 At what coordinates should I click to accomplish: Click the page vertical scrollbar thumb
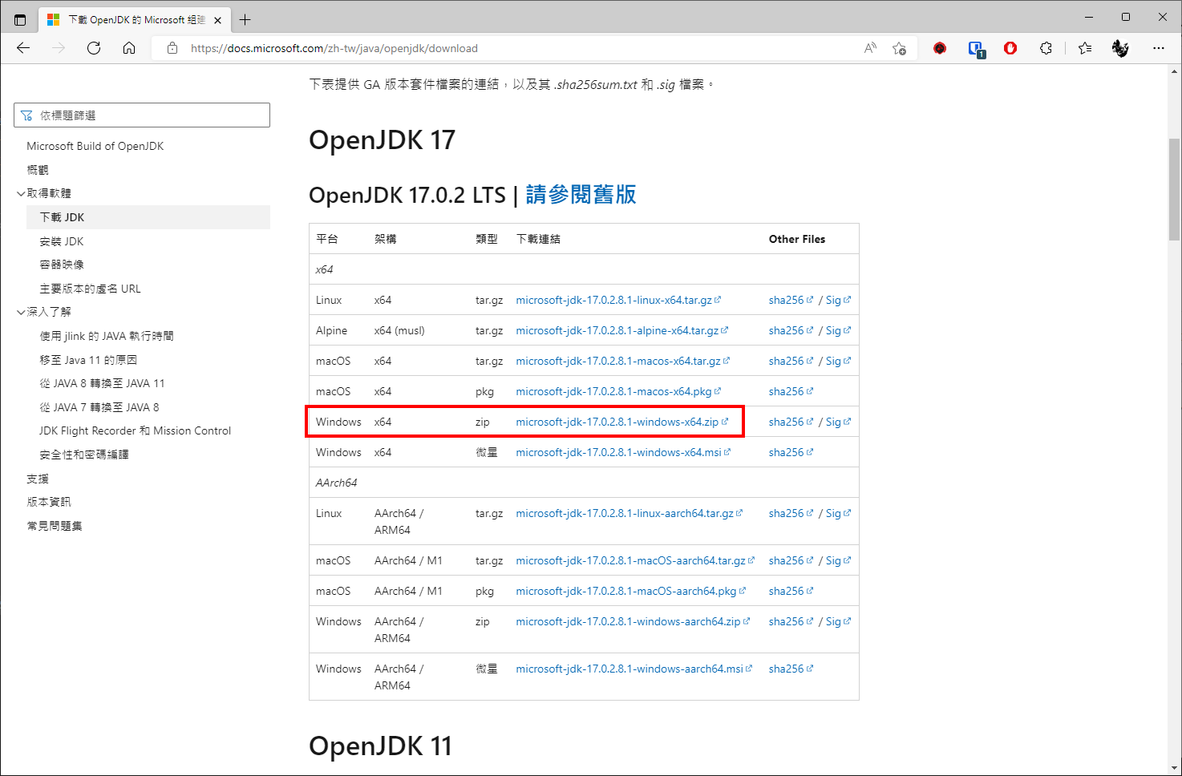click(1174, 189)
